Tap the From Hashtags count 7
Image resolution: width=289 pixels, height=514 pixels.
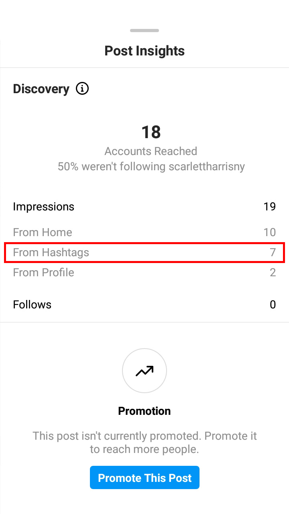click(x=273, y=252)
